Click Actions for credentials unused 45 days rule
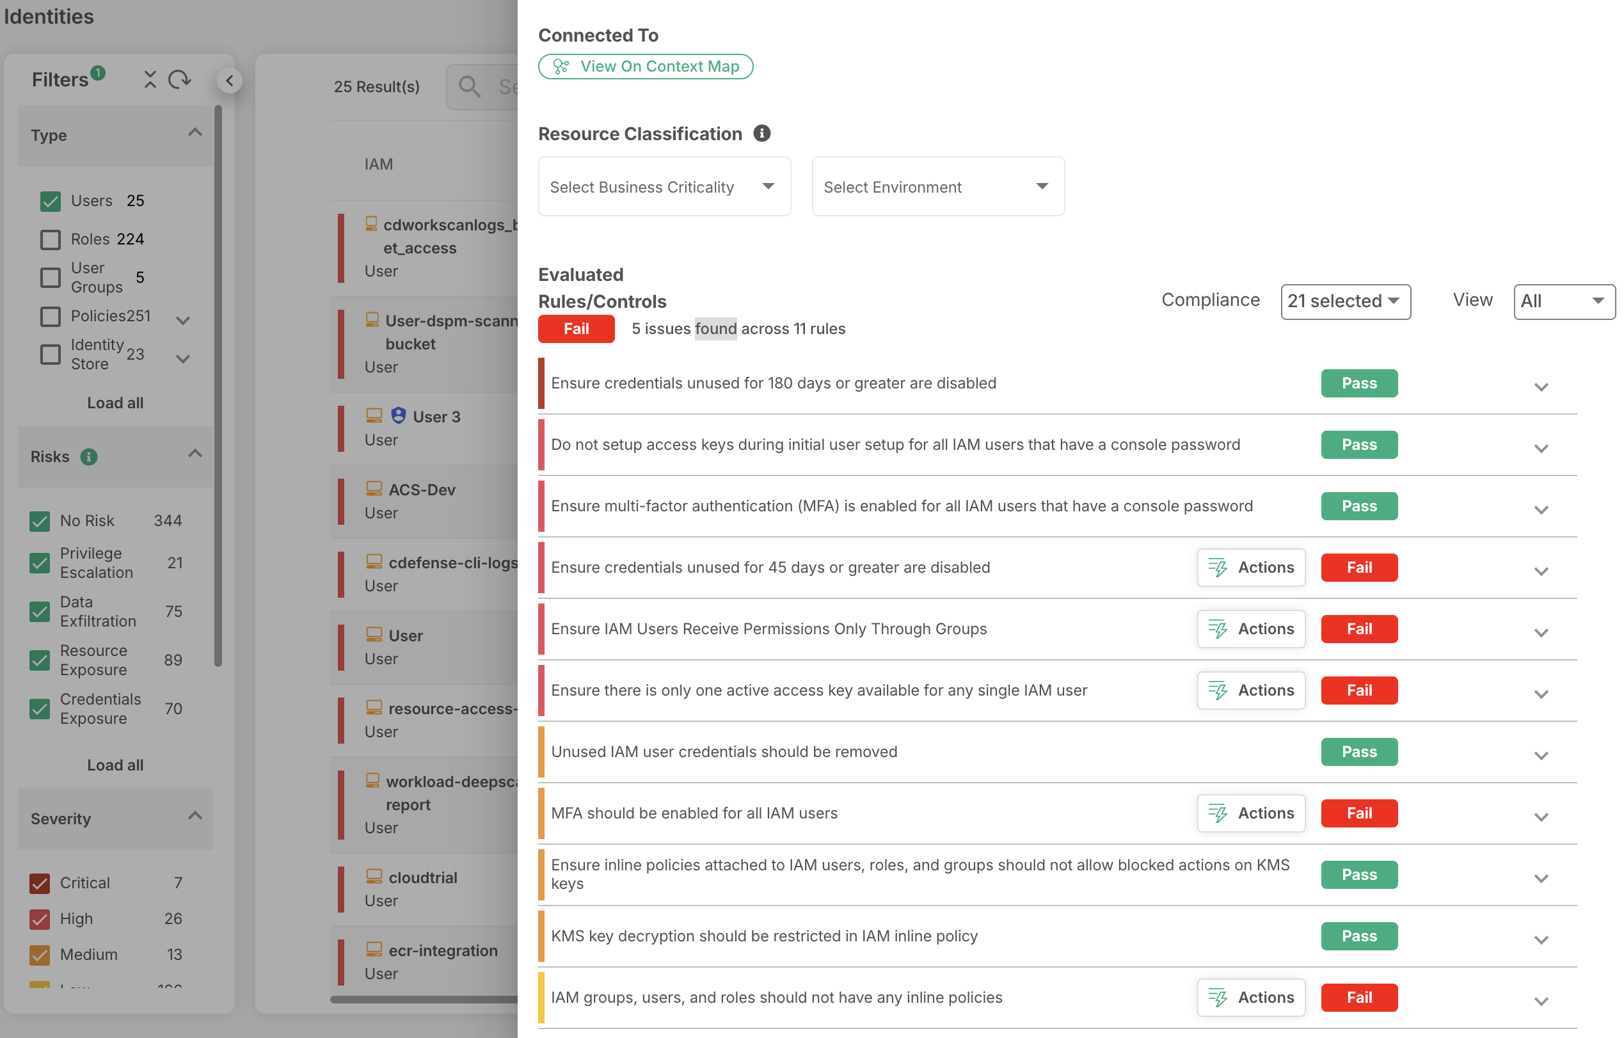Viewport: 1624px width, 1038px height. (x=1251, y=567)
